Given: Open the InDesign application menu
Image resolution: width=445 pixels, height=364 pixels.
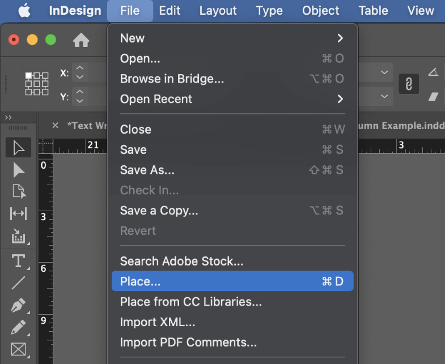Looking at the screenshot, I should pyautogui.click(x=75, y=11).
